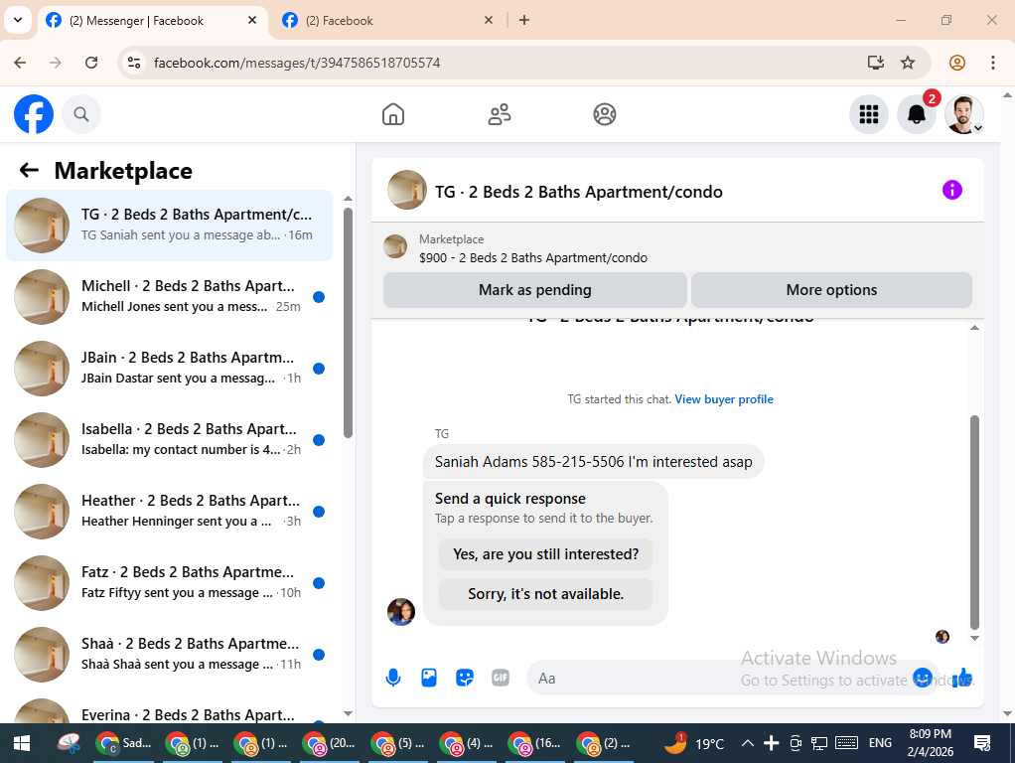Click the address bar URL
Screen dimensions: 1015x763
[x=297, y=63]
